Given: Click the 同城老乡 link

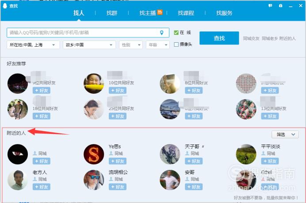Looking at the screenshot, I should [270, 38].
